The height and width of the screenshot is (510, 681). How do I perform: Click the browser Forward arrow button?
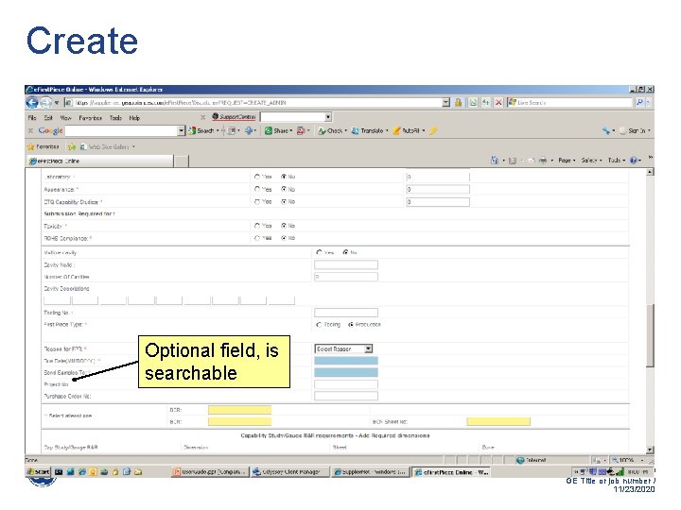45,102
